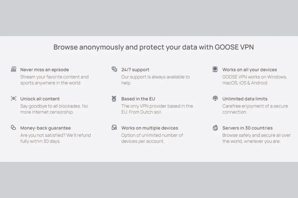
Task: Click the Works on all your devices title
Action: click(x=249, y=70)
